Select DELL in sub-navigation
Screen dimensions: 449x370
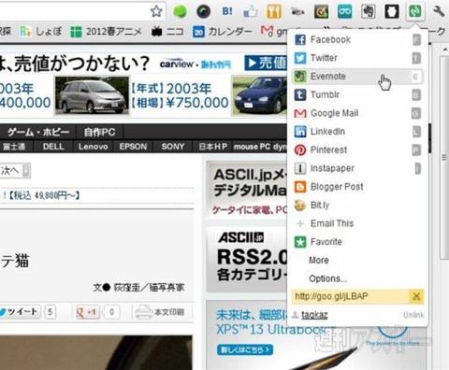coord(53,147)
